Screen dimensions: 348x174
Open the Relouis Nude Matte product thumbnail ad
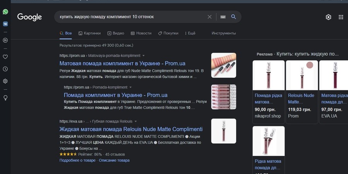302,75
